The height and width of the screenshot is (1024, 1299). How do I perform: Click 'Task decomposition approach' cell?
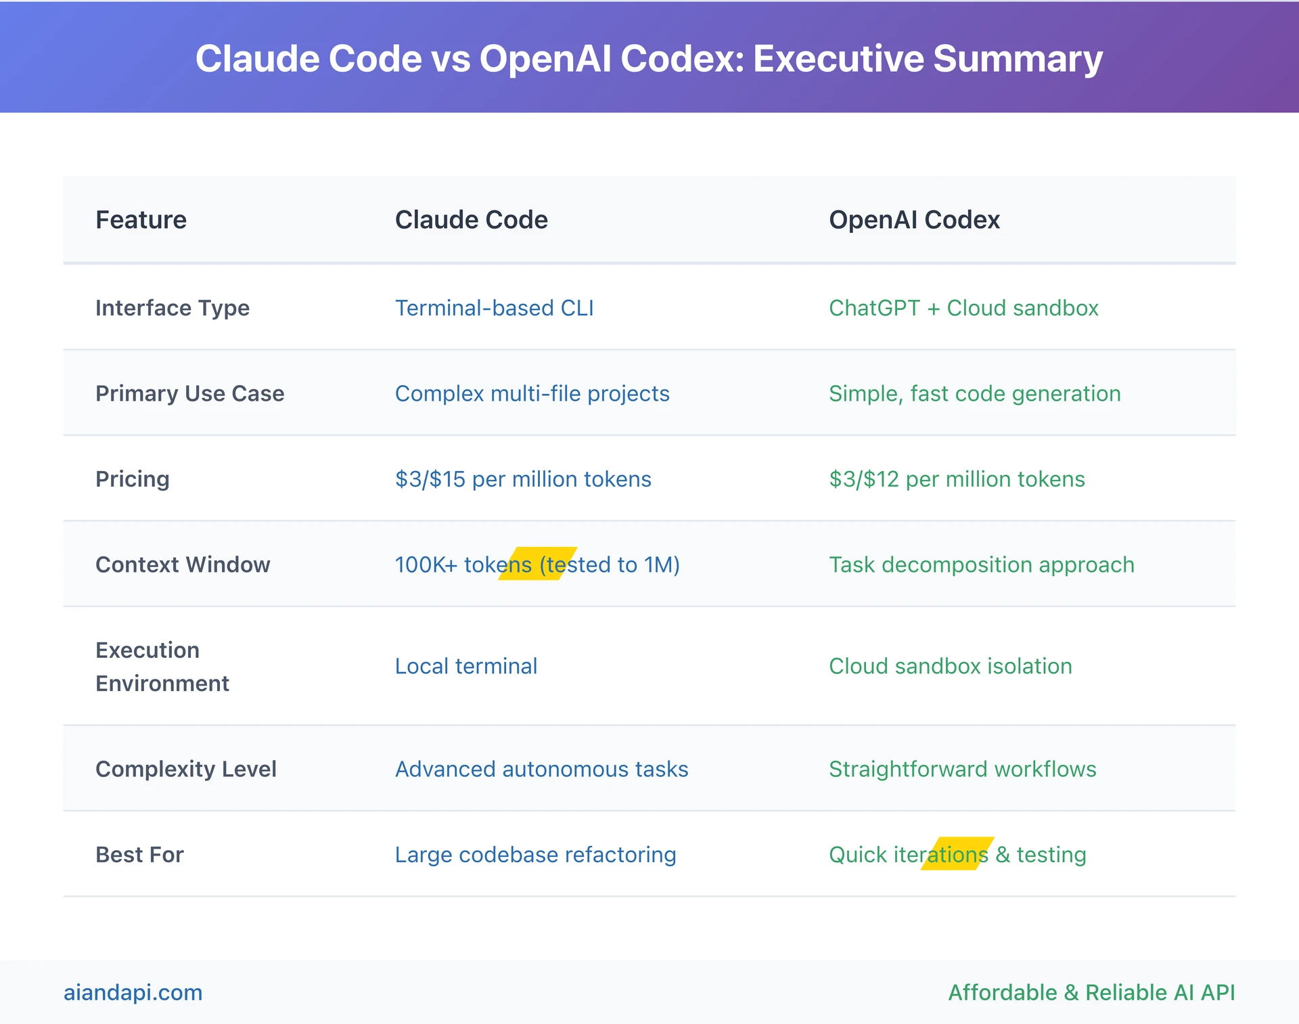pyautogui.click(x=982, y=564)
